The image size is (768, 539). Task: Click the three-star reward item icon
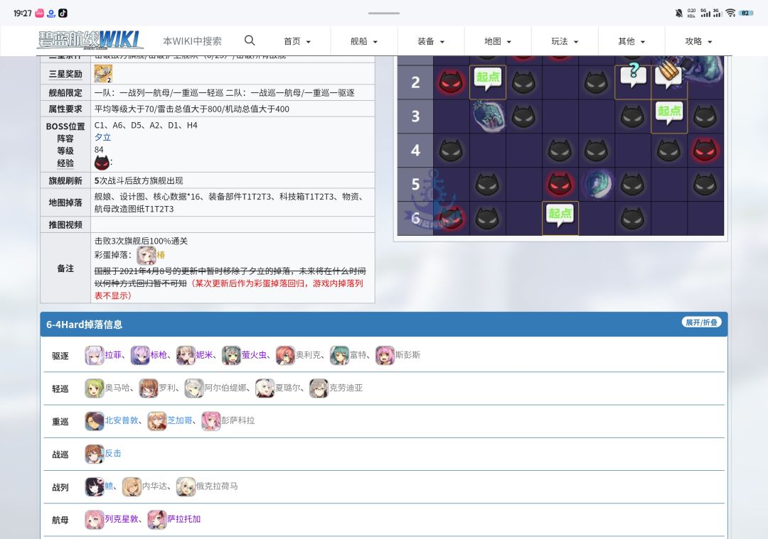pyautogui.click(x=103, y=74)
